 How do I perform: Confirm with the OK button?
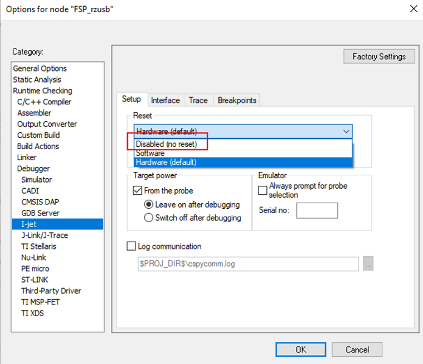pyautogui.click(x=300, y=349)
